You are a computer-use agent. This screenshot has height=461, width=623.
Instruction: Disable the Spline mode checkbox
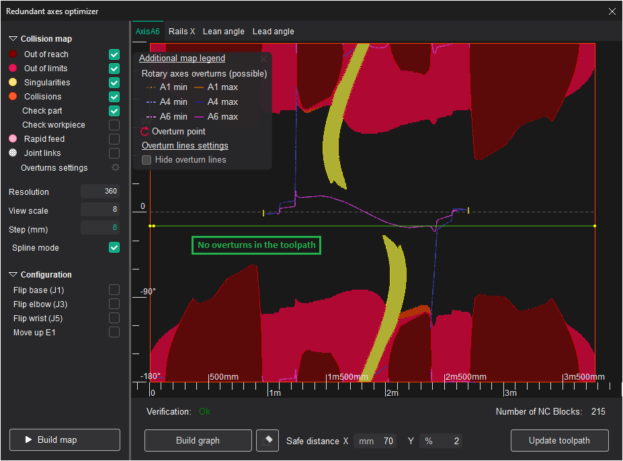coord(114,248)
